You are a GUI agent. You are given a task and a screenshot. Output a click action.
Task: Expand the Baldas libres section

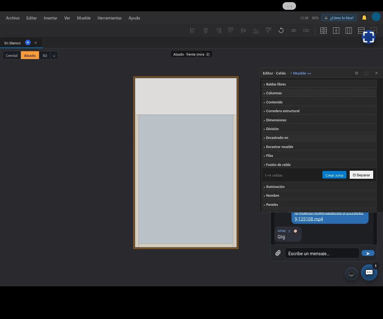point(319,84)
